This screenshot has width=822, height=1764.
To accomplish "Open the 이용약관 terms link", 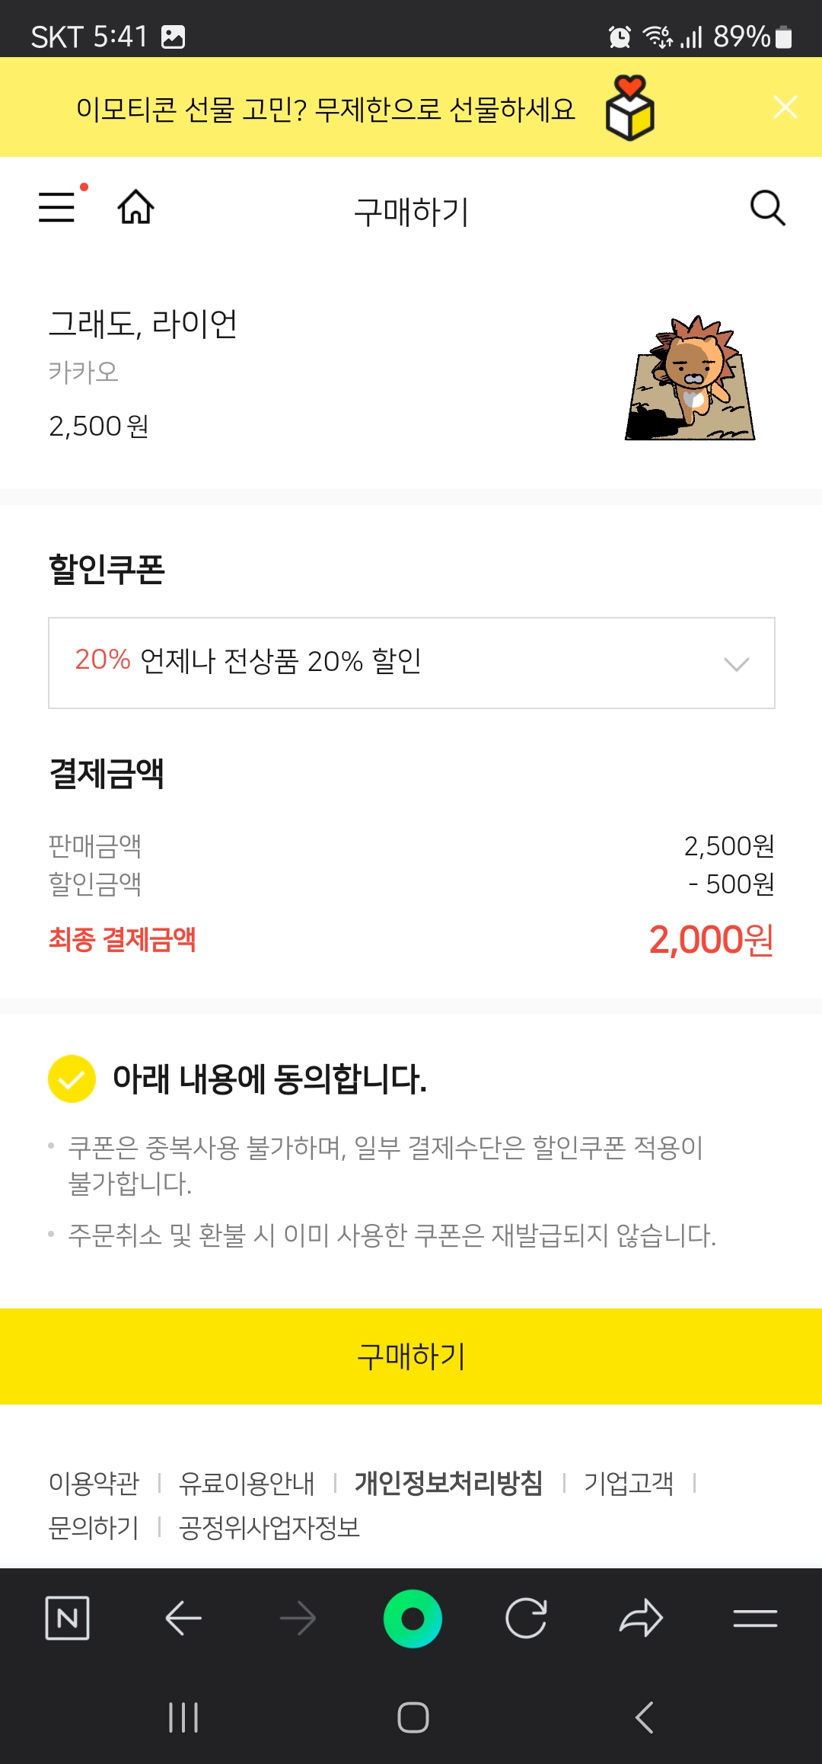I will (94, 1483).
